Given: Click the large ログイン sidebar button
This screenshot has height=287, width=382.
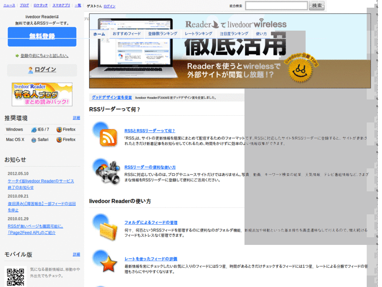Looking at the screenshot, I should (x=42, y=70).
